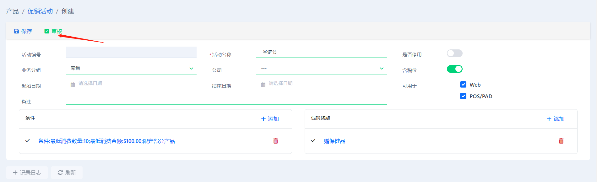Open the 业务分组 dropdown showing 零售

(131, 68)
